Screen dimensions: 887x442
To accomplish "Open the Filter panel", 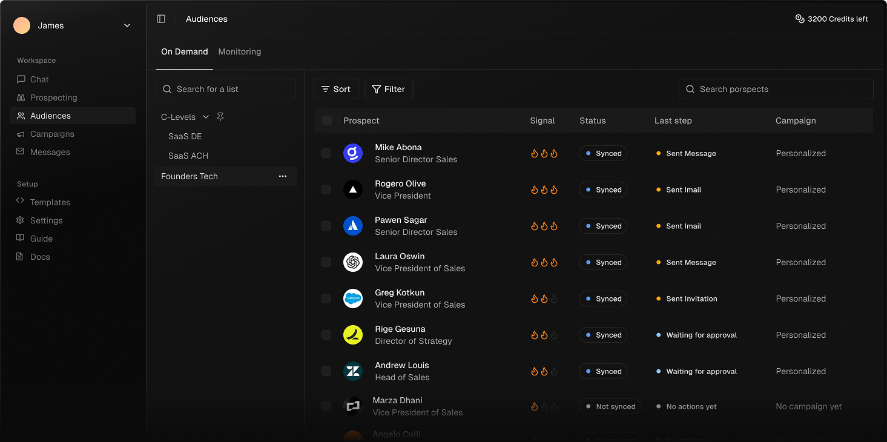I will click(x=389, y=89).
